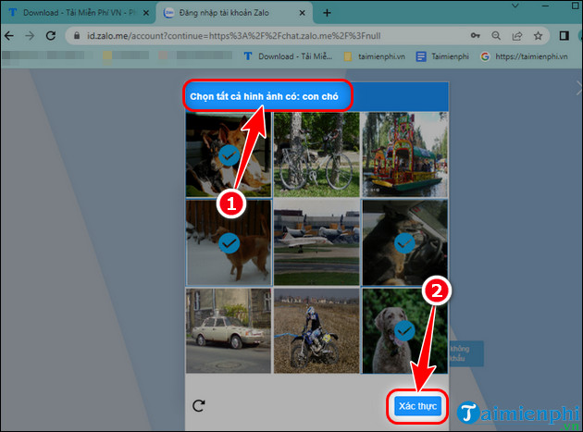Reload the captcha images with the refresh icon
Viewport: 583px width, 432px height.
(x=199, y=405)
